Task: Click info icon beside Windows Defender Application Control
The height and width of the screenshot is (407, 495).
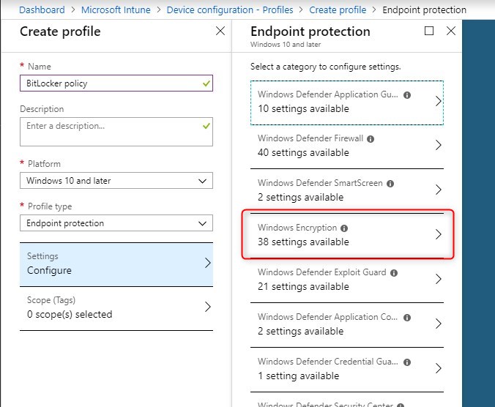Action: coord(407,318)
